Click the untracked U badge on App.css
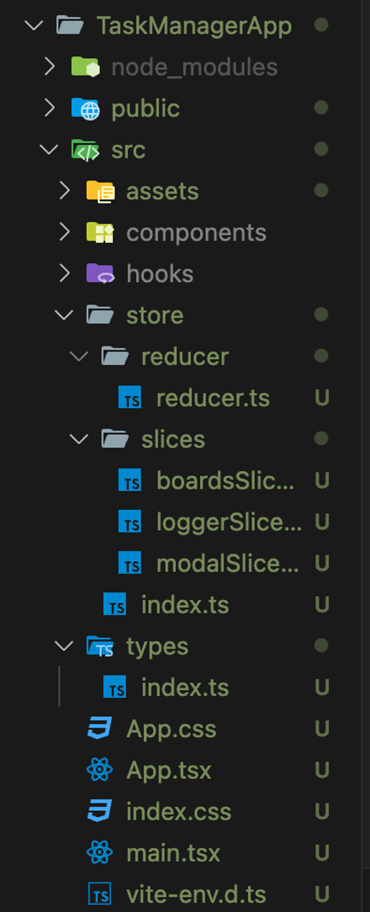This screenshot has height=912, width=370. (322, 729)
